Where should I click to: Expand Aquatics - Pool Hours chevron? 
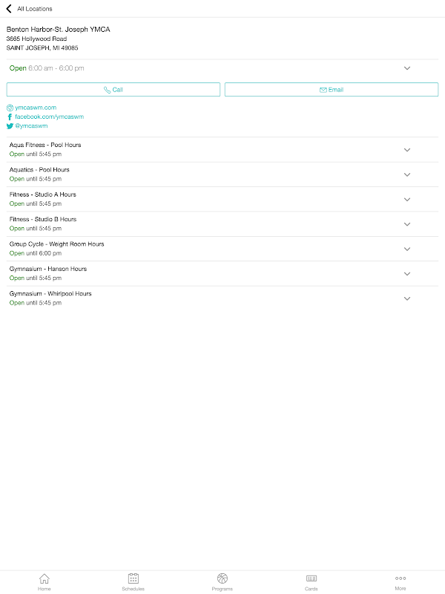pyautogui.click(x=407, y=174)
